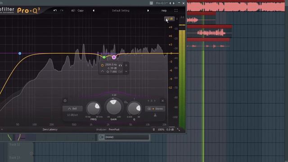This screenshot has width=288, height=162.
Task: Open the plugin window options icon in the title bar
Action: click(x=151, y=3)
